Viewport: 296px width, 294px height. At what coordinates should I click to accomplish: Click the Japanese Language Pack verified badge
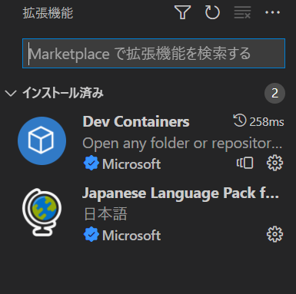91,235
